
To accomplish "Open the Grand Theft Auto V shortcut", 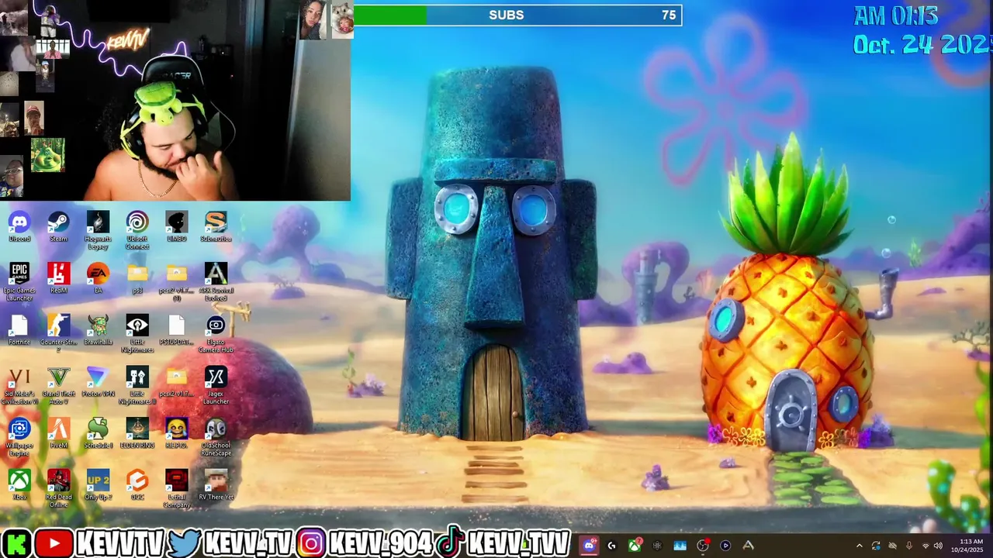I will pyautogui.click(x=58, y=386).
